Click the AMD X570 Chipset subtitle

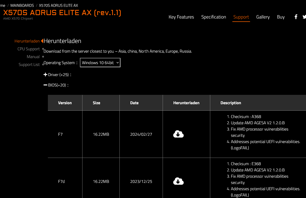18,18
